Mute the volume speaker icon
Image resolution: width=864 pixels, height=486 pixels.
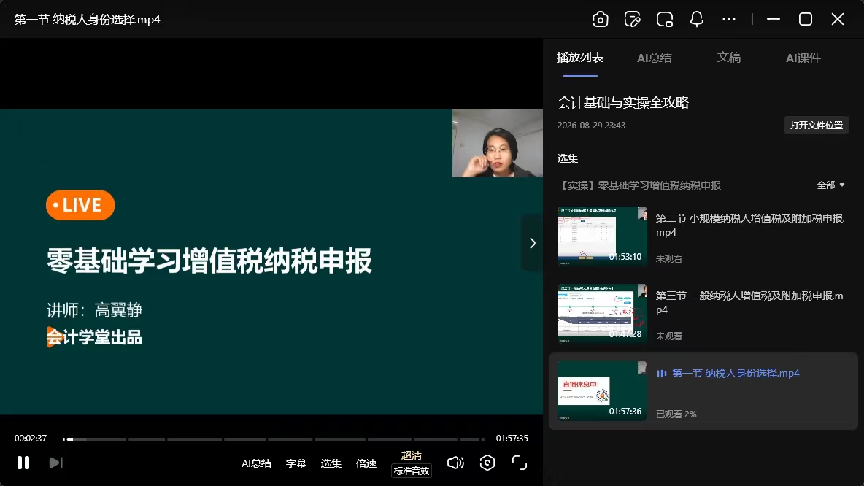point(455,463)
